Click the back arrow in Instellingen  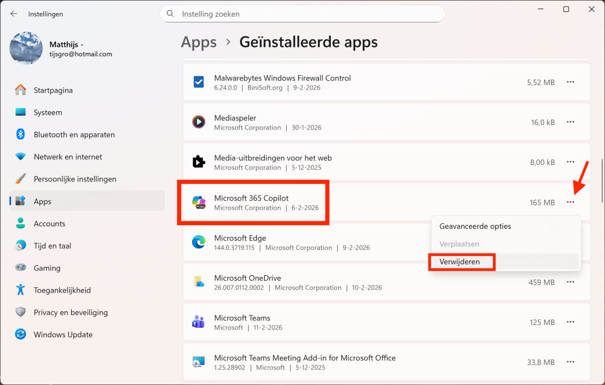(14, 14)
